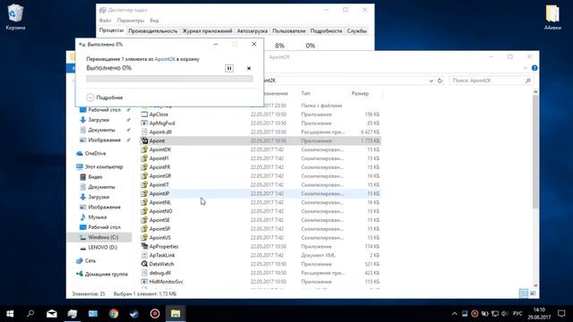Switch to Службы tab
Screen dimensions: 573x322
point(356,31)
